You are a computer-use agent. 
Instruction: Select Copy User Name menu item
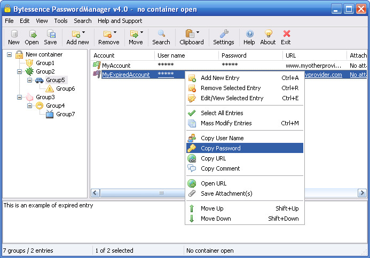(x=245, y=138)
